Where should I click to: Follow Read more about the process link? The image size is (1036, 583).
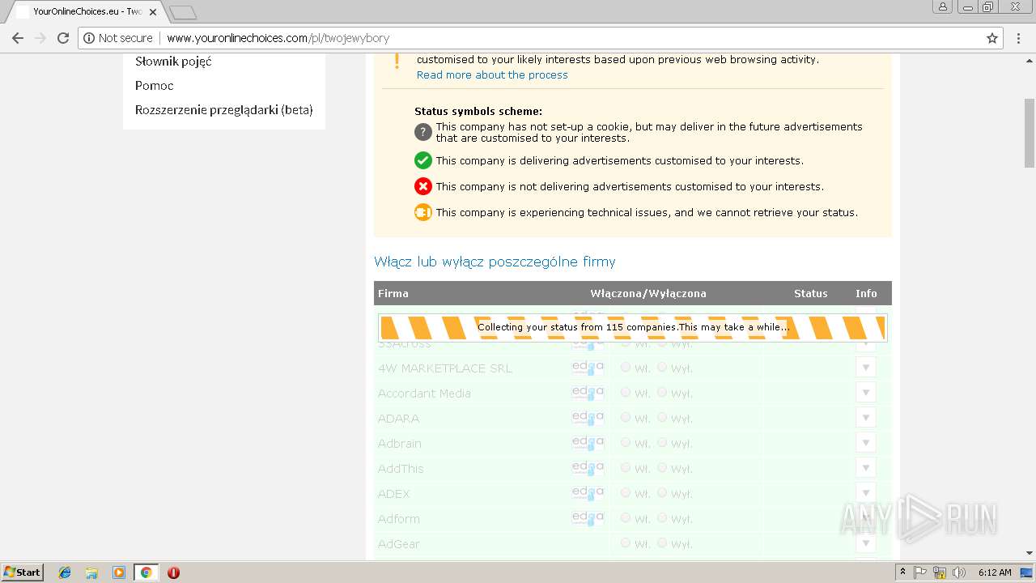coord(492,74)
